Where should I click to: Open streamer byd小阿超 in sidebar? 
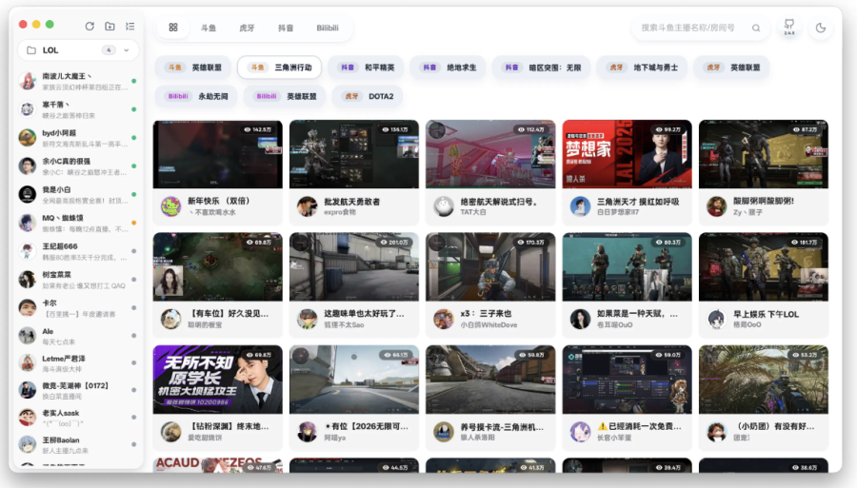78,138
